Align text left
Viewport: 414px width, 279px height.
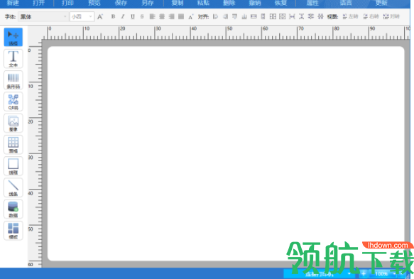[153, 16]
